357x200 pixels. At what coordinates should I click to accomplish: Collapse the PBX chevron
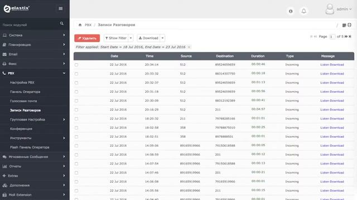tap(64, 73)
